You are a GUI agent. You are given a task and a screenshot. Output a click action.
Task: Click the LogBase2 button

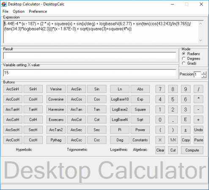coord(120,109)
